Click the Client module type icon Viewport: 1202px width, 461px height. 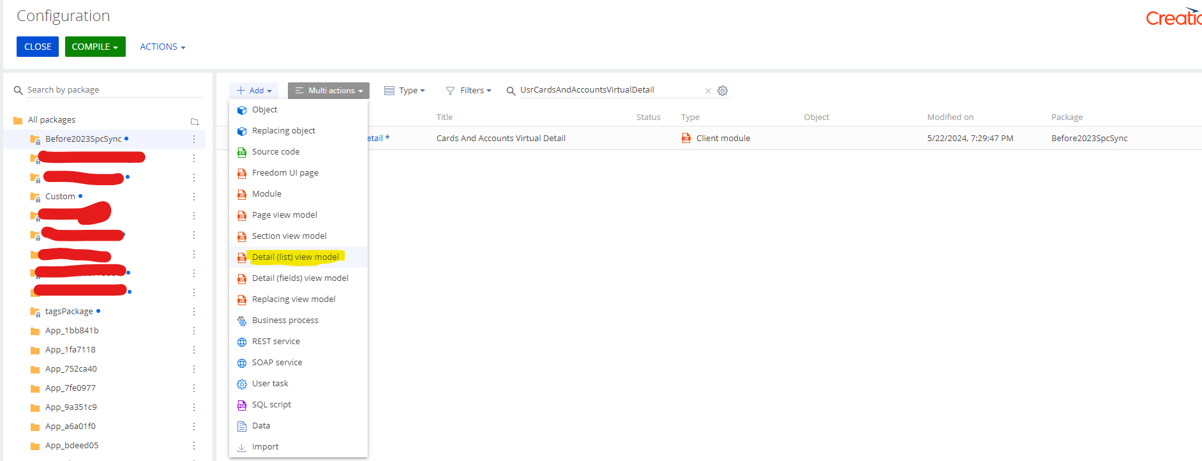[x=686, y=138]
